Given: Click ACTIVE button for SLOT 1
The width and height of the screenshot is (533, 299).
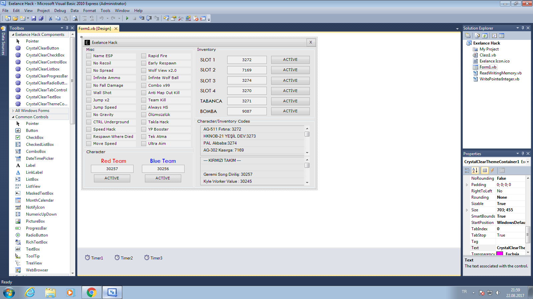Looking at the screenshot, I should (290, 59).
